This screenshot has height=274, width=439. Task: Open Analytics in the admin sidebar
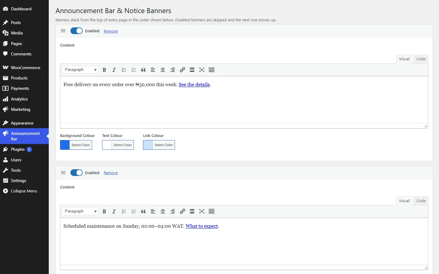coord(24,99)
